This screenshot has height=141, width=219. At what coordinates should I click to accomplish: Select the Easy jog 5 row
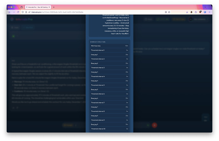pos(109,89)
